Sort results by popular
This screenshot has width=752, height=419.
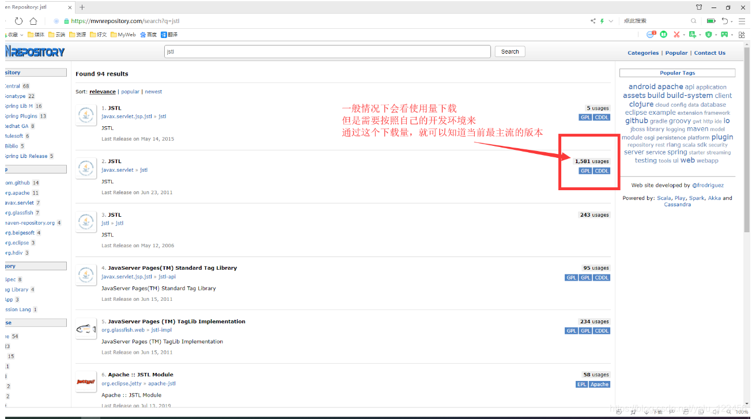(130, 92)
